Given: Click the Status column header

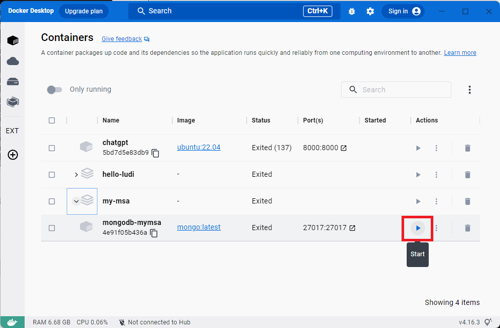Looking at the screenshot, I should tap(261, 120).
